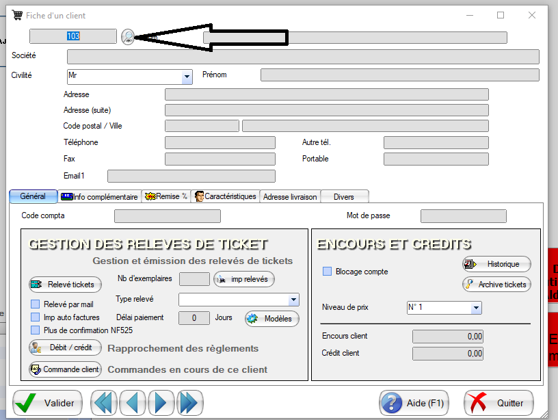Click the Quitter button
The height and width of the screenshot is (420, 558).
click(499, 403)
